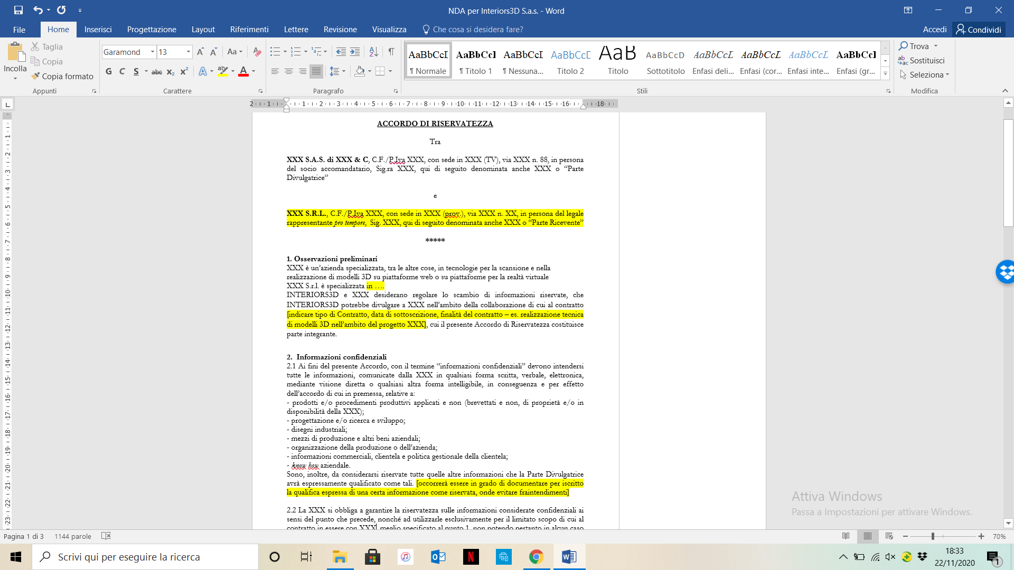Screen dimensions: 1014x570
Task: Open the Revisione ribbon tab
Action: pyautogui.click(x=340, y=30)
